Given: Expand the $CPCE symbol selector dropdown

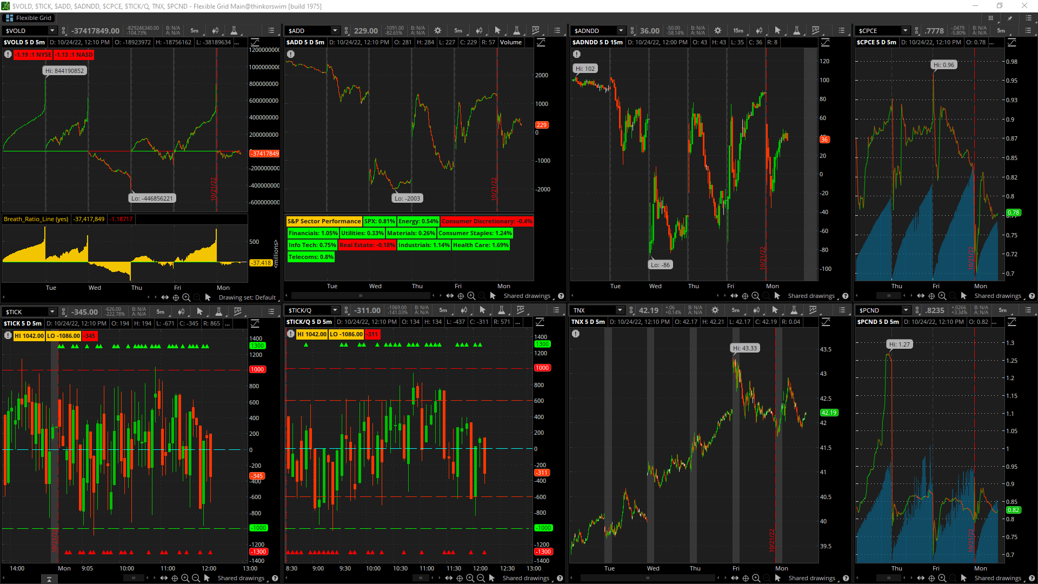Looking at the screenshot, I should coord(905,31).
